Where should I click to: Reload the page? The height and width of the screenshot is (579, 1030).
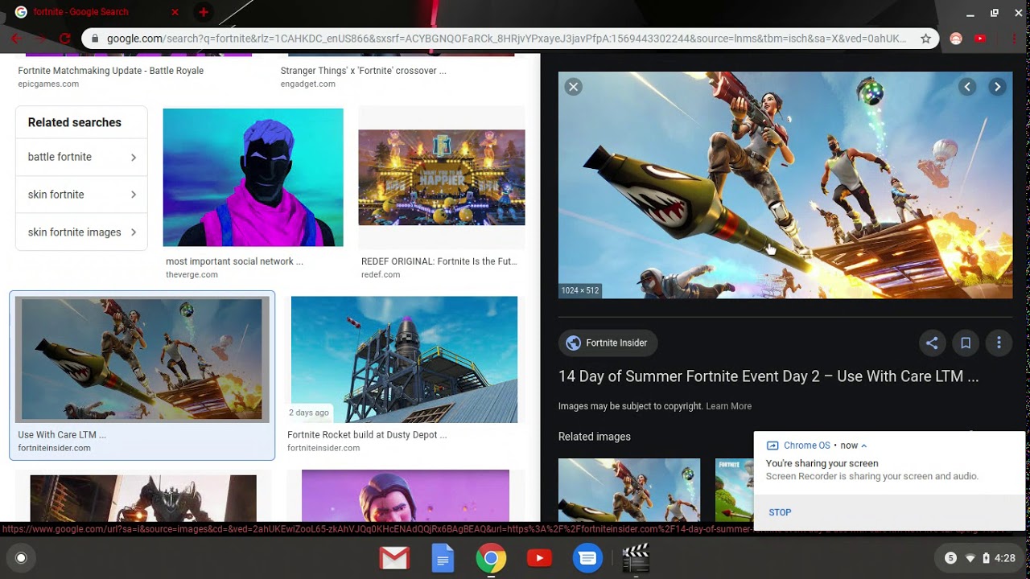(64, 39)
